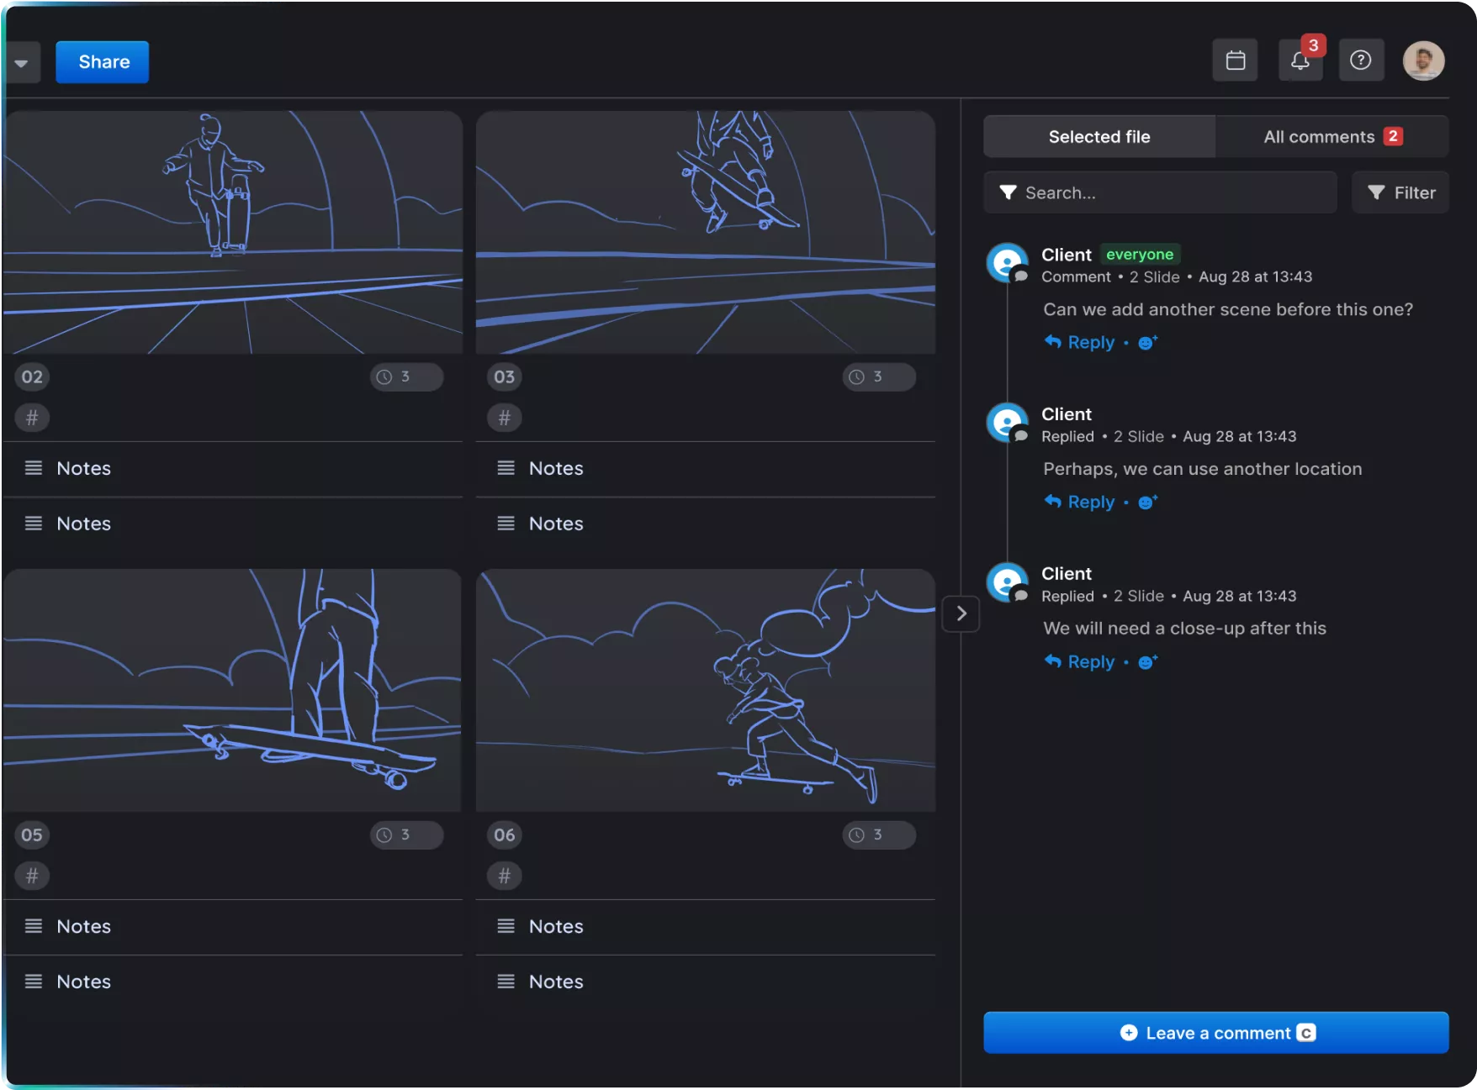Click the help question mark icon

pos(1360,61)
